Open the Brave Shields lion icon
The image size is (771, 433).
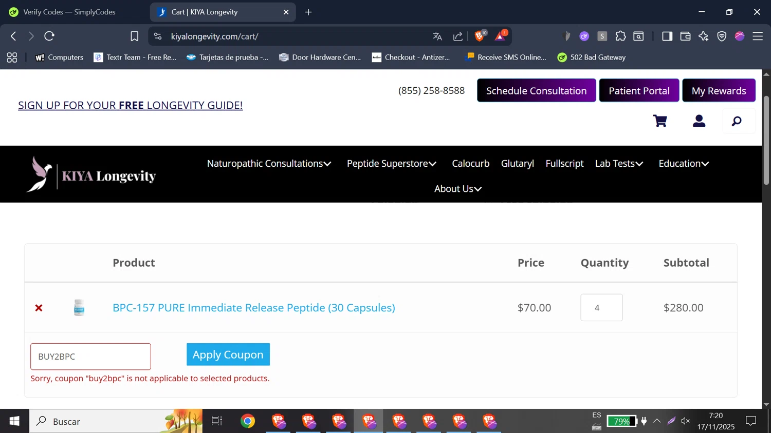[480, 35]
